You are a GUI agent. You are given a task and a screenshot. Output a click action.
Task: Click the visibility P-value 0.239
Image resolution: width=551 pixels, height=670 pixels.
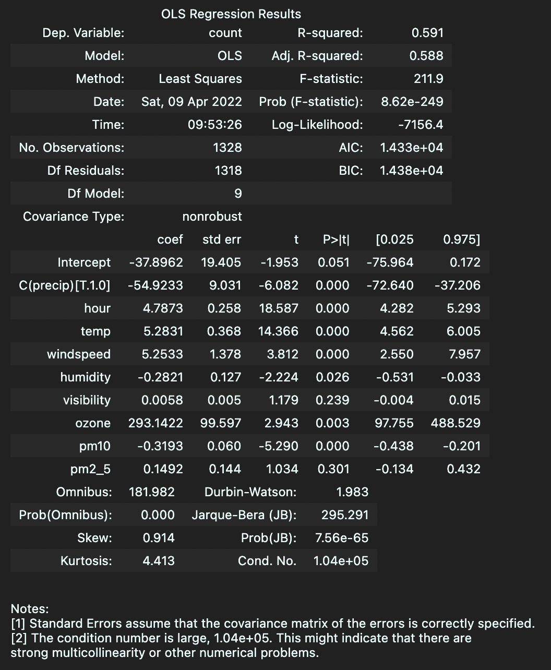[x=332, y=400]
